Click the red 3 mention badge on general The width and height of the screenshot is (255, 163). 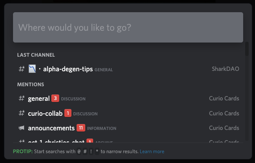pos(55,98)
